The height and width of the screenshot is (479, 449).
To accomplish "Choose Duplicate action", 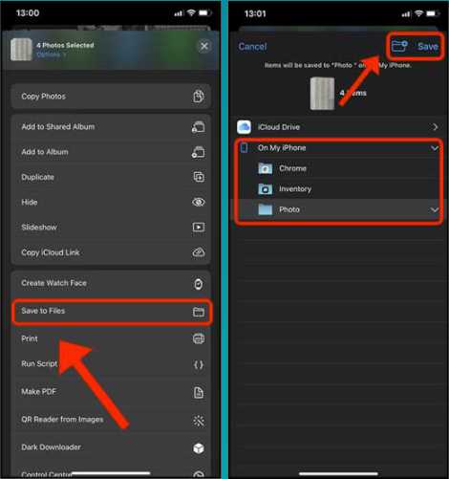I will tap(111, 177).
